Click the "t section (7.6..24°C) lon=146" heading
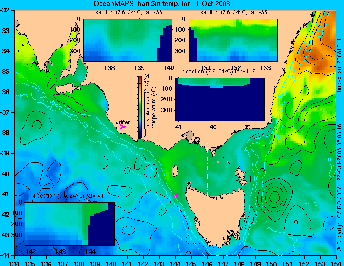 coord(219,72)
